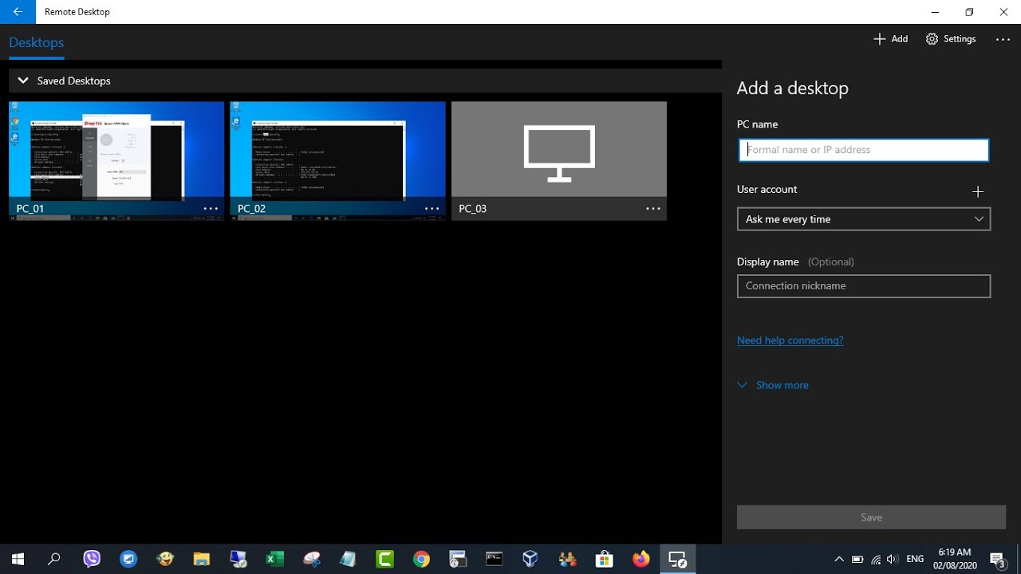Launch Excel from the taskbar
Viewport: 1021px width, 574px height.
pyautogui.click(x=274, y=559)
